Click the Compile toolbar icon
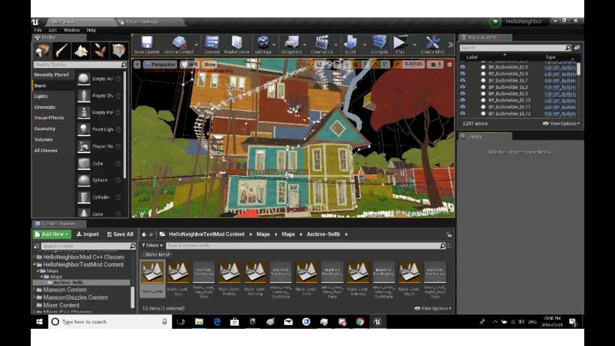Viewport: 615px width, 346px height. (x=379, y=42)
